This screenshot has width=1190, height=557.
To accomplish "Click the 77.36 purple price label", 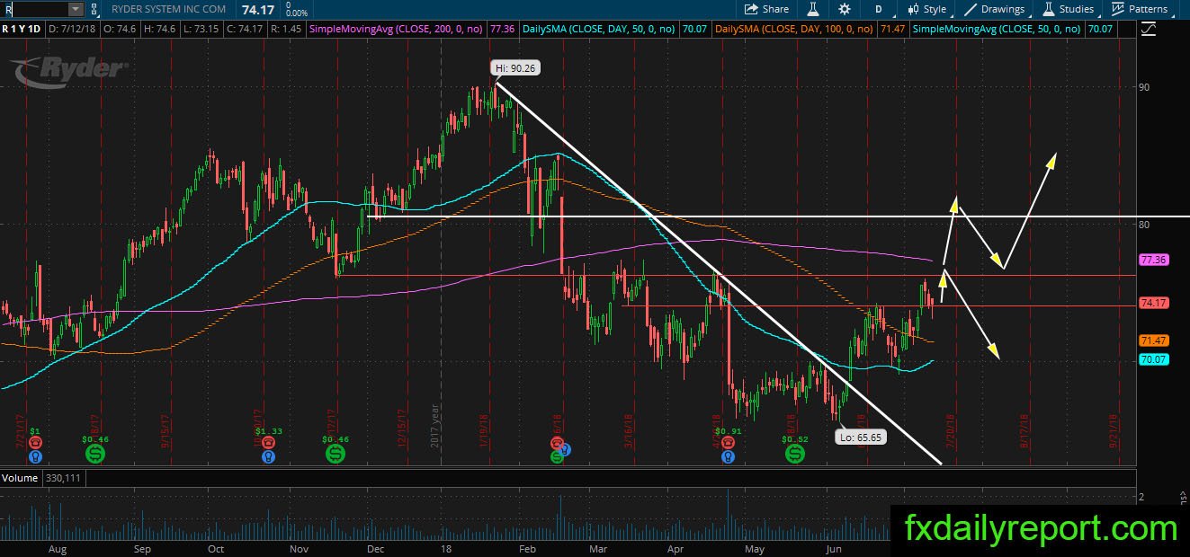I will [1153, 260].
